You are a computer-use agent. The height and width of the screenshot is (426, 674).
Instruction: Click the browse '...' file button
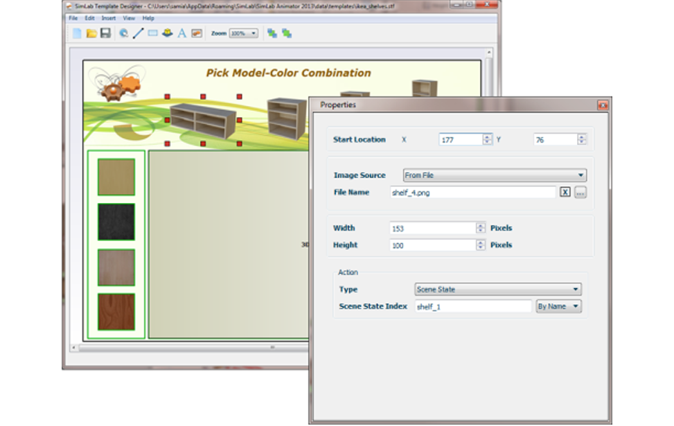click(580, 193)
